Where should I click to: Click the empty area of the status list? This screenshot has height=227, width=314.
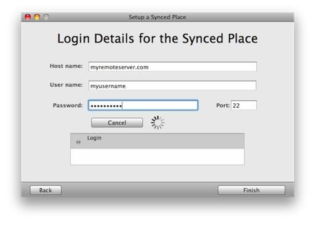coord(157,156)
